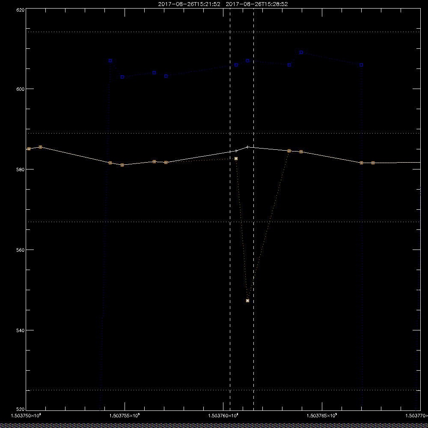This screenshot has width=428, height=428.
Task: Select the 580 y-axis label
Action: (x=21, y=169)
